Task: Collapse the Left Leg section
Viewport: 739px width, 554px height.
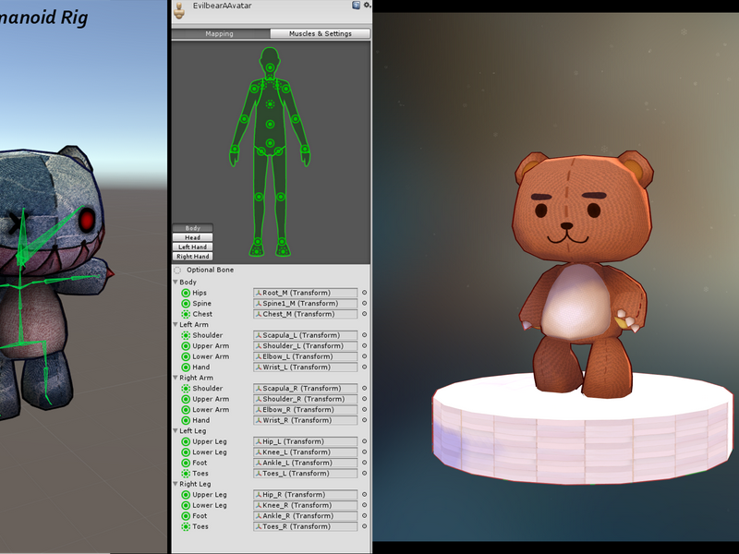Action: pyautogui.click(x=176, y=431)
